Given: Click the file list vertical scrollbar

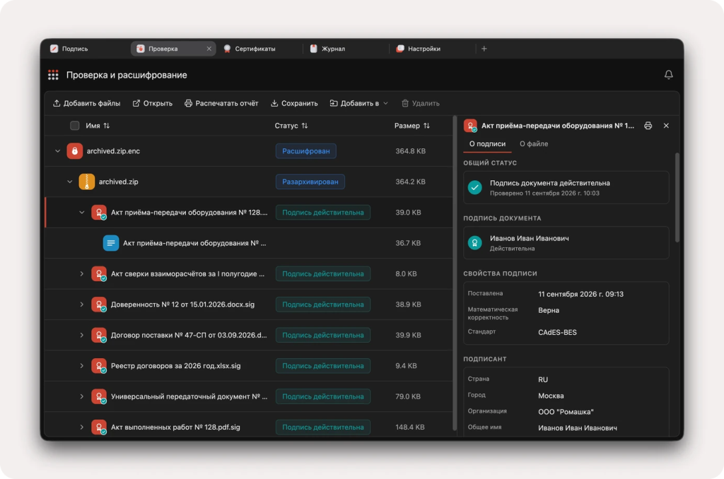Looking at the screenshot, I should 455,275.
